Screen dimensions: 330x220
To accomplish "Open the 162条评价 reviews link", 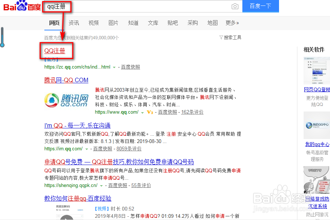I will pyautogui.click(x=192, y=112).
